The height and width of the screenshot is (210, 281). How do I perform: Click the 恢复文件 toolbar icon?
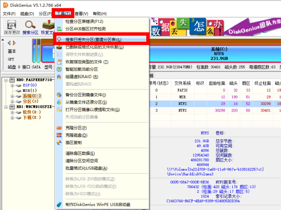(47, 28)
